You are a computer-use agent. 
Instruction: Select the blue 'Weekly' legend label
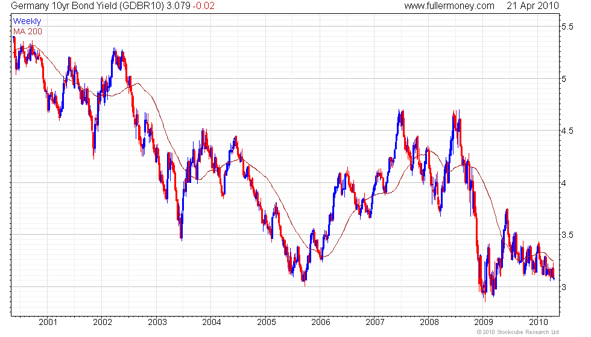click(x=27, y=22)
